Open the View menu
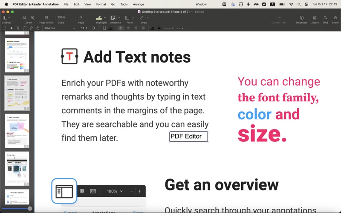Image resolution: width=341 pixels, height=213 pixels. coord(88,4)
